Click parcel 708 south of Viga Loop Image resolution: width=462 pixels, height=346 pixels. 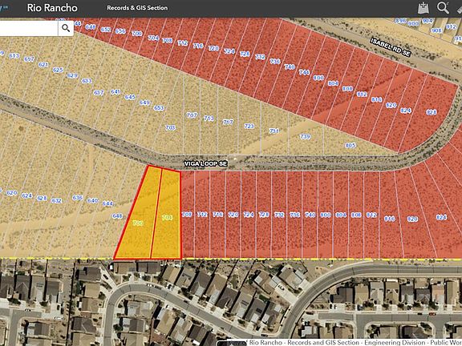point(187,214)
